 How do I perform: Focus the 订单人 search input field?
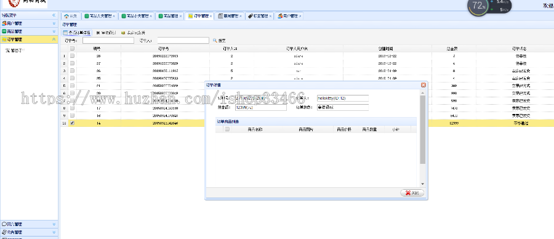(x=183, y=41)
